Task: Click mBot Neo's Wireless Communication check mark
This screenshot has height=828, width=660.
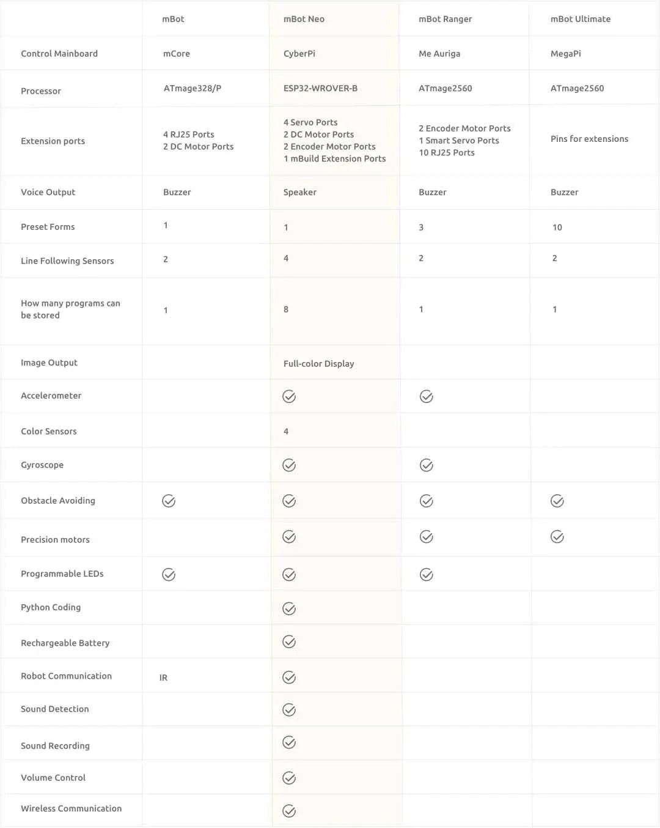Action: coord(289,811)
